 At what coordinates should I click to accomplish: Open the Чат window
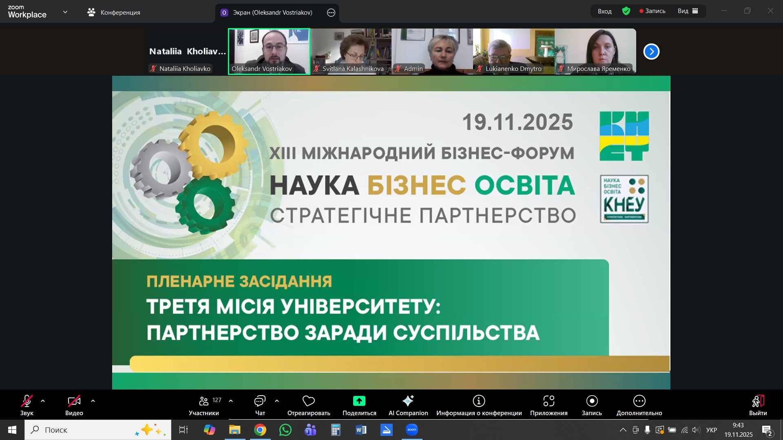(259, 405)
